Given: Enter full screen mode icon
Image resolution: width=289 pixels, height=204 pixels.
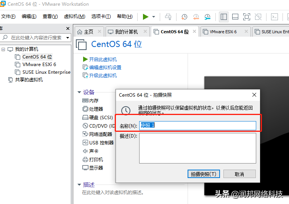Looking at the screenshot, I should 247,17.
